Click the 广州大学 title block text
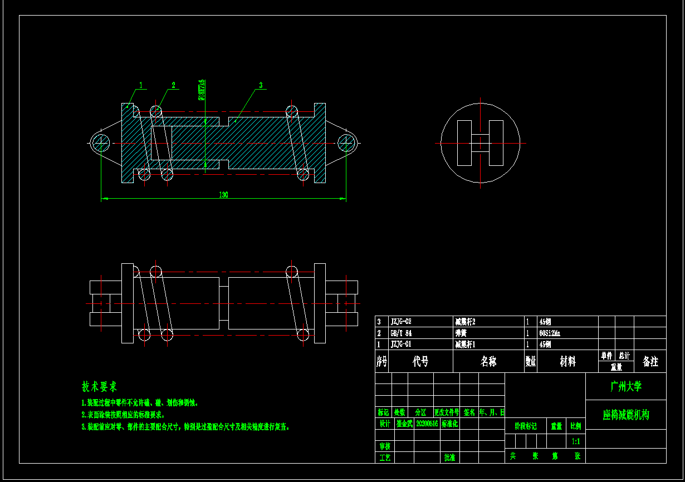Screen dimensions: 685x482 pos(626,386)
